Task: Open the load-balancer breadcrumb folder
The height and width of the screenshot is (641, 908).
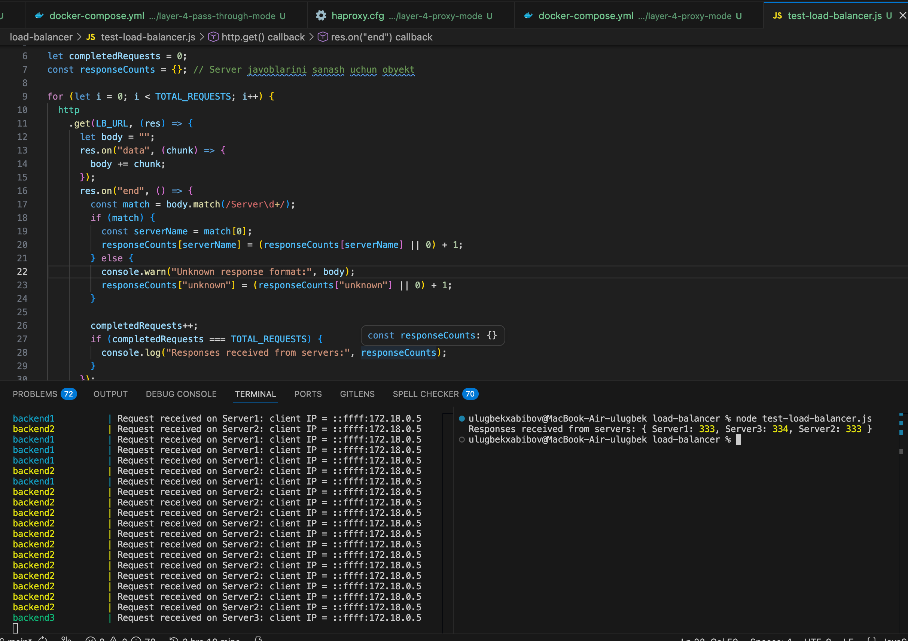Action: pos(41,37)
